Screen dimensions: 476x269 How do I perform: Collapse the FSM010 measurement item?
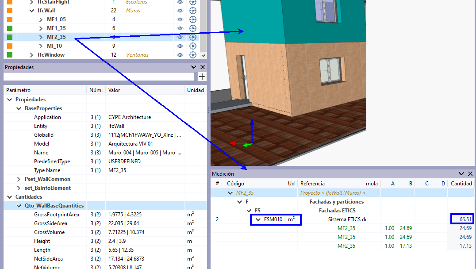(x=258, y=219)
